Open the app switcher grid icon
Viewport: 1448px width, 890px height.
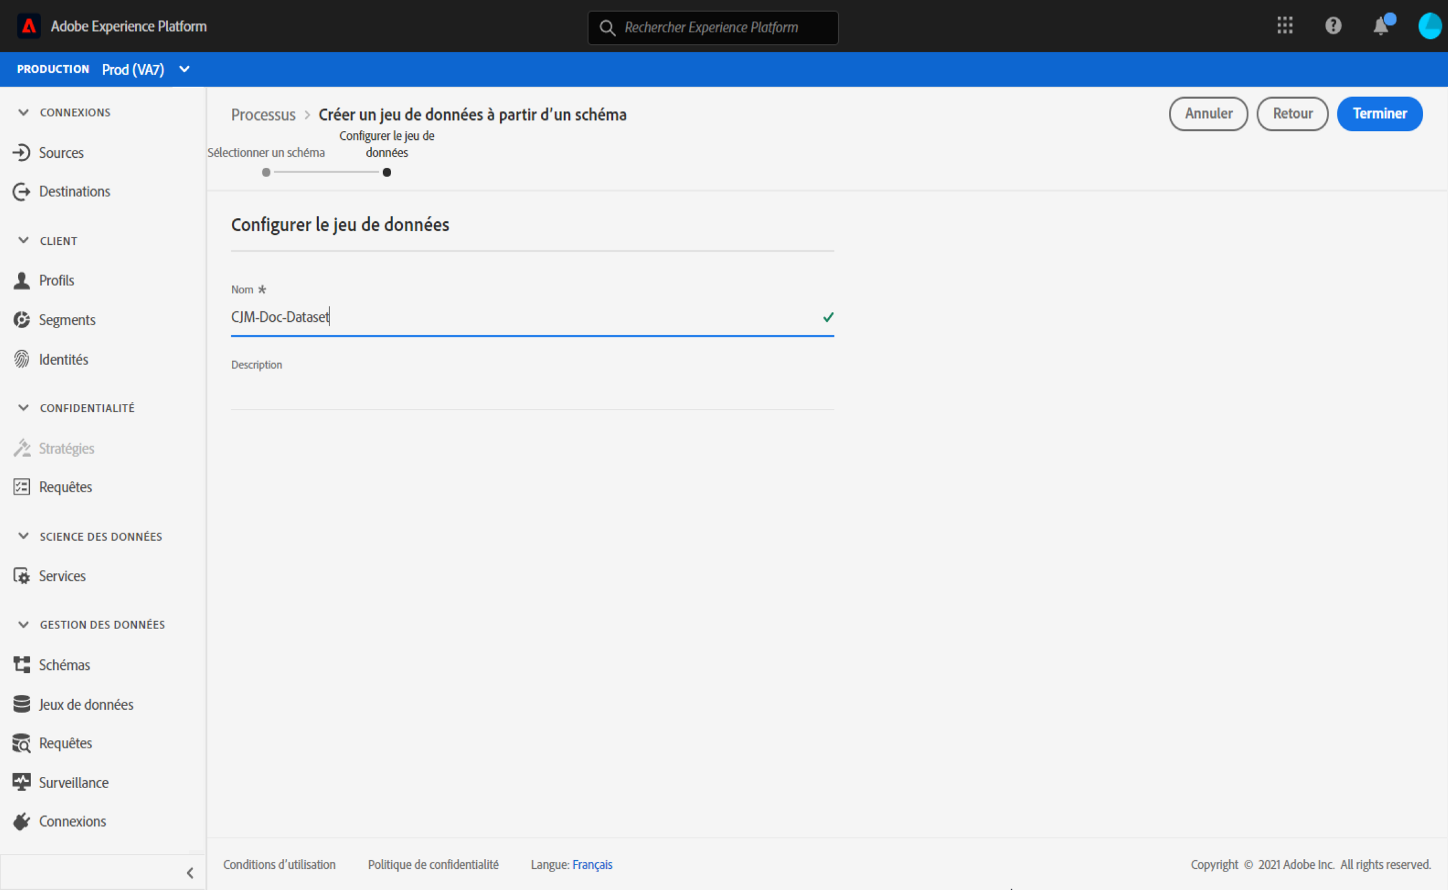tap(1284, 26)
